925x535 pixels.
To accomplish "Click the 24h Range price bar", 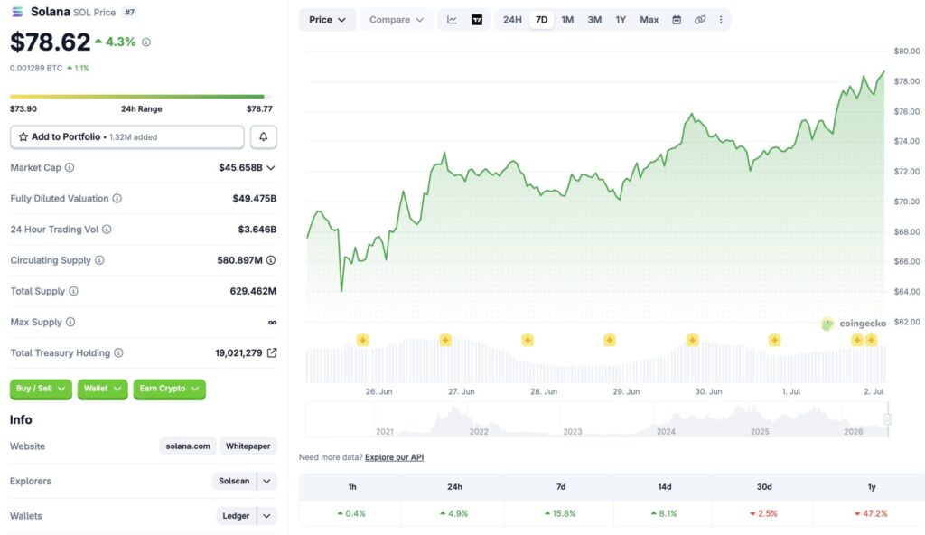I will 140,97.
